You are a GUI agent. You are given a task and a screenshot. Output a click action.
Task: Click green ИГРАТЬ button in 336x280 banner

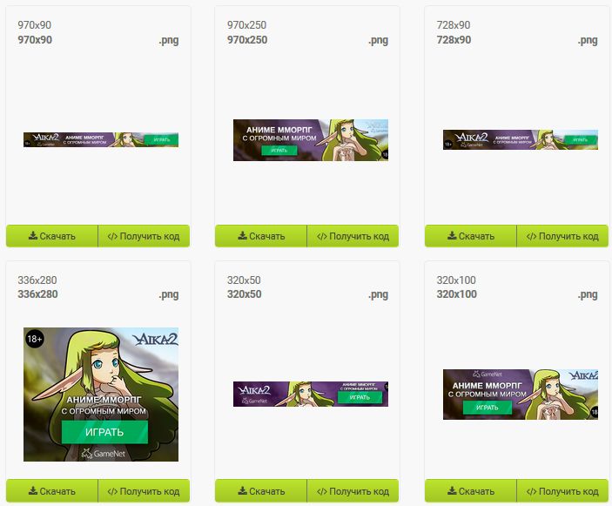click(104, 432)
